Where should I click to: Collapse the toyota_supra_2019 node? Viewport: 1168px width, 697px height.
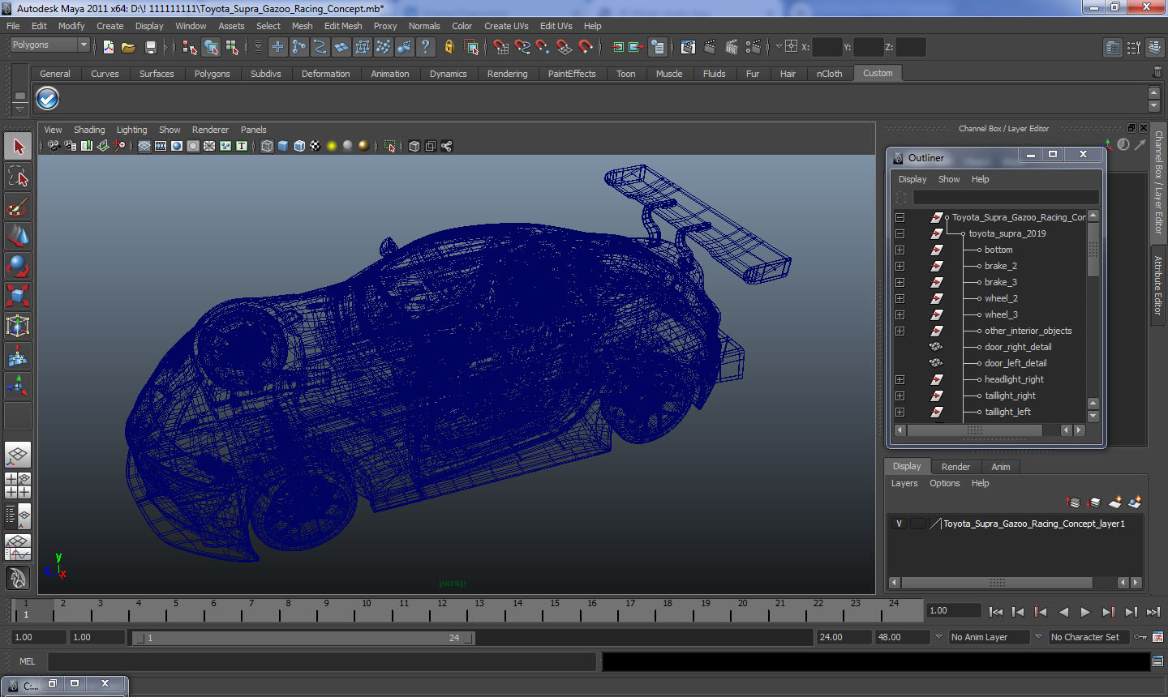coord(900,233)
